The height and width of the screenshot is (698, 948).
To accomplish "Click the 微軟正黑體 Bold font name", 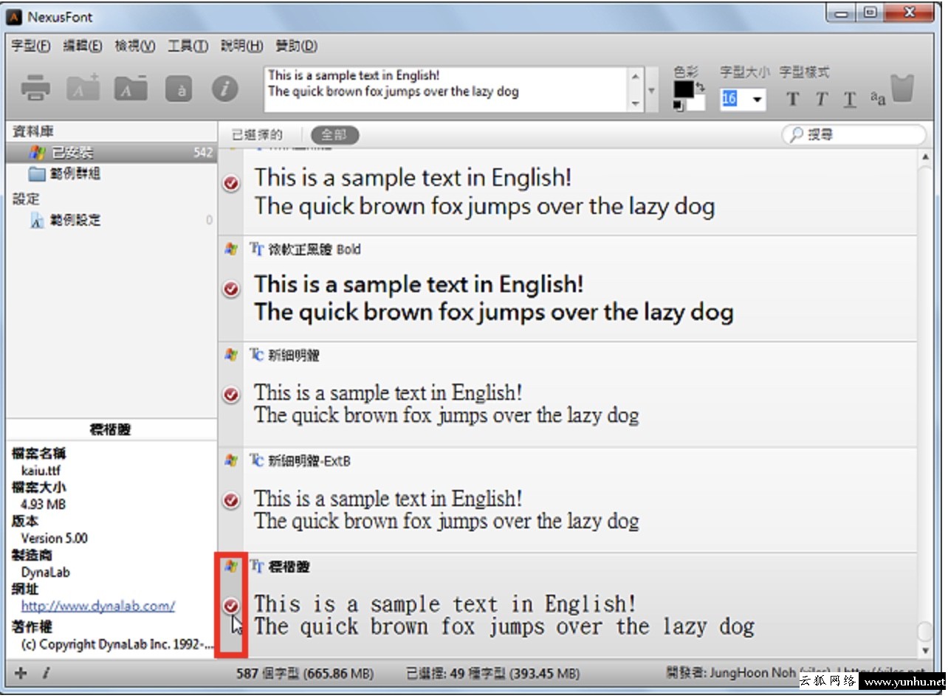I will tap(315, 249).
